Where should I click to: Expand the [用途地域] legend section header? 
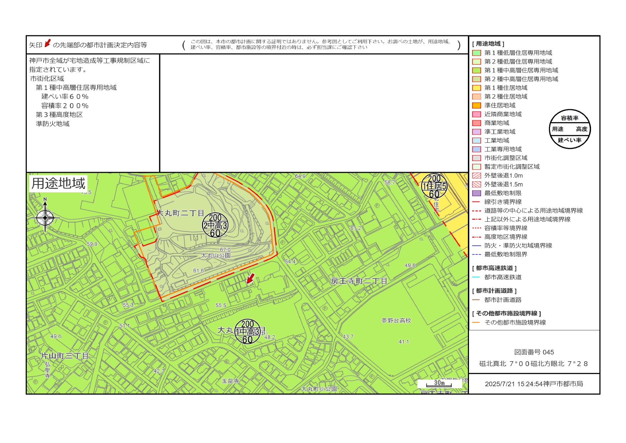pyautogui.click(x=488, y=44)
